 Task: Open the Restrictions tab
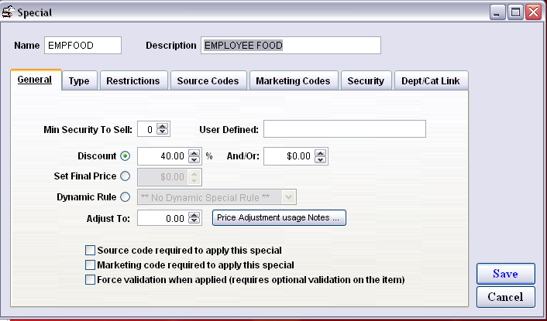coord(133,80)
